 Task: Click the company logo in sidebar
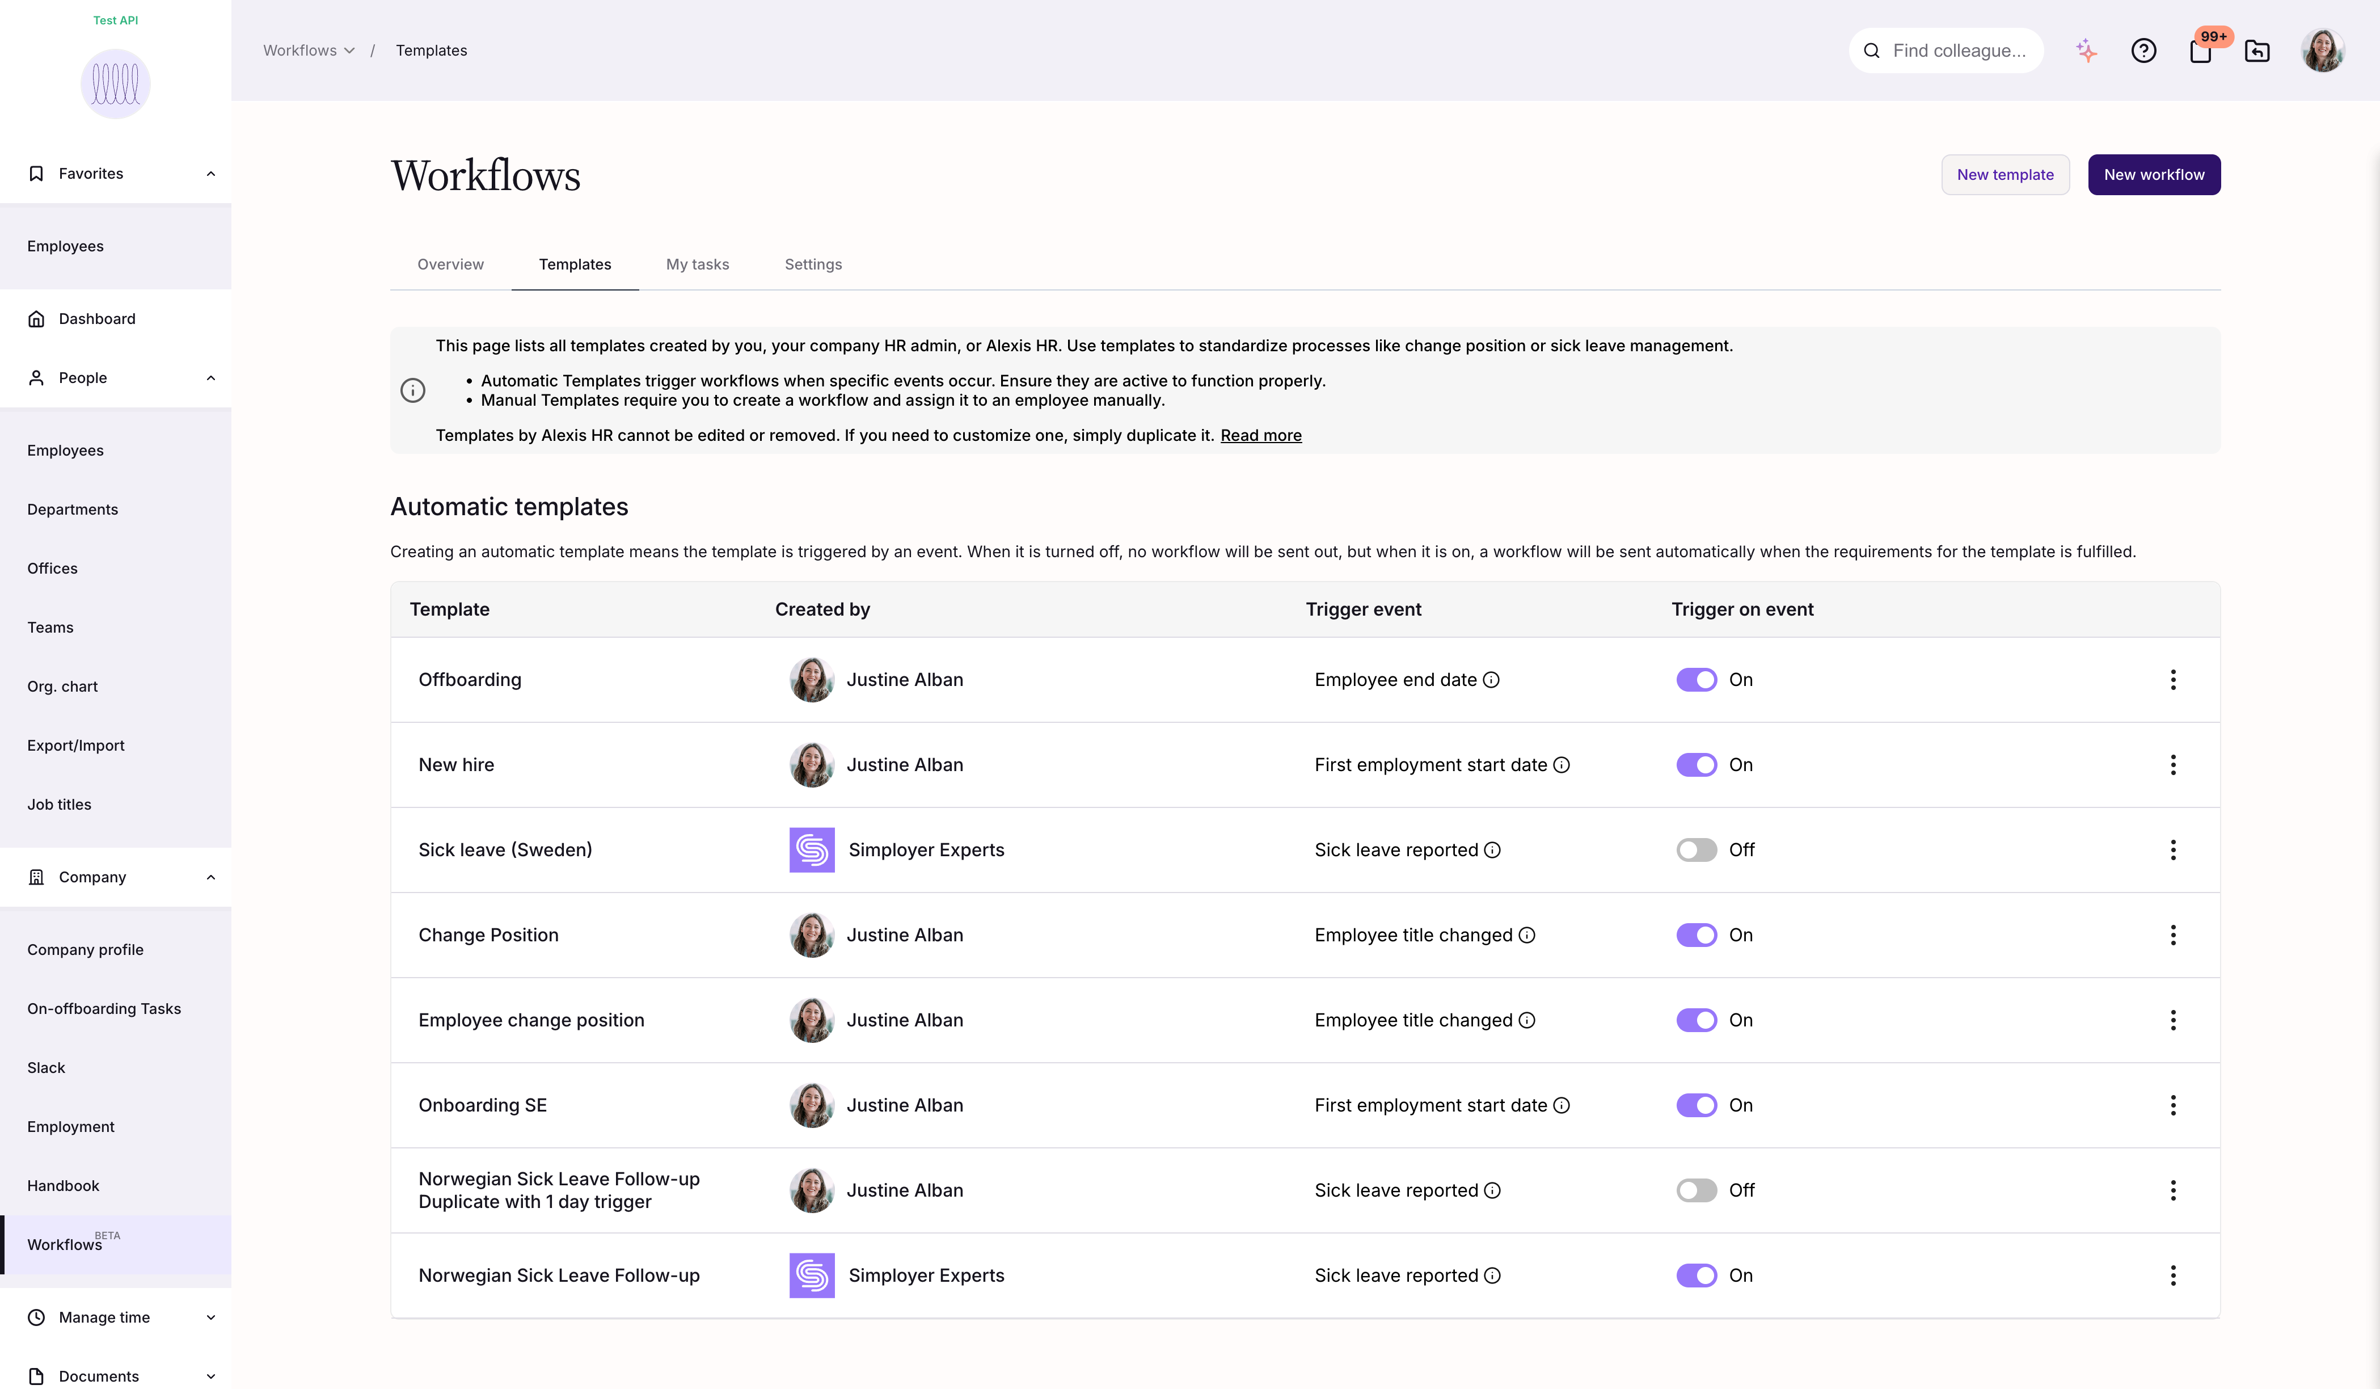pos(115,84)
